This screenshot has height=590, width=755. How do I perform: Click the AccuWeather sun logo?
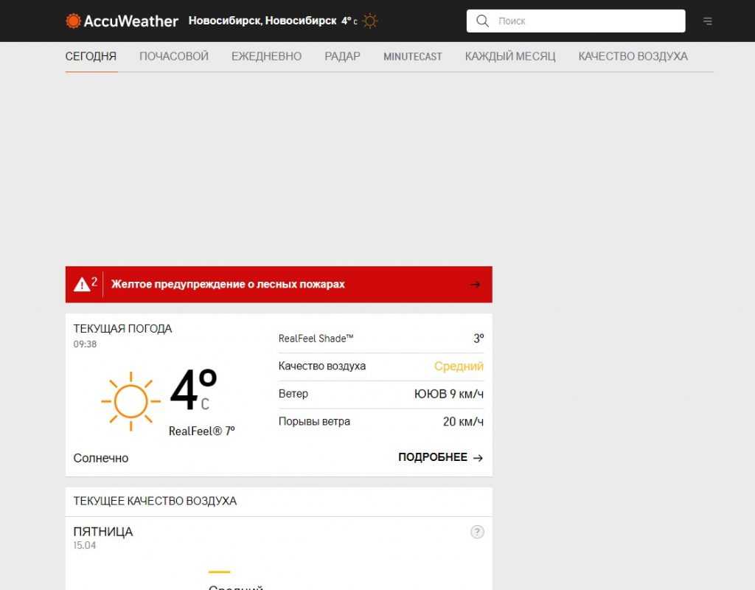[x=73, y=21]
